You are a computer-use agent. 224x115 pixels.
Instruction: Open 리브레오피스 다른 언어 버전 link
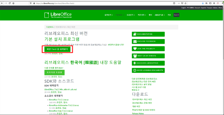144,82
